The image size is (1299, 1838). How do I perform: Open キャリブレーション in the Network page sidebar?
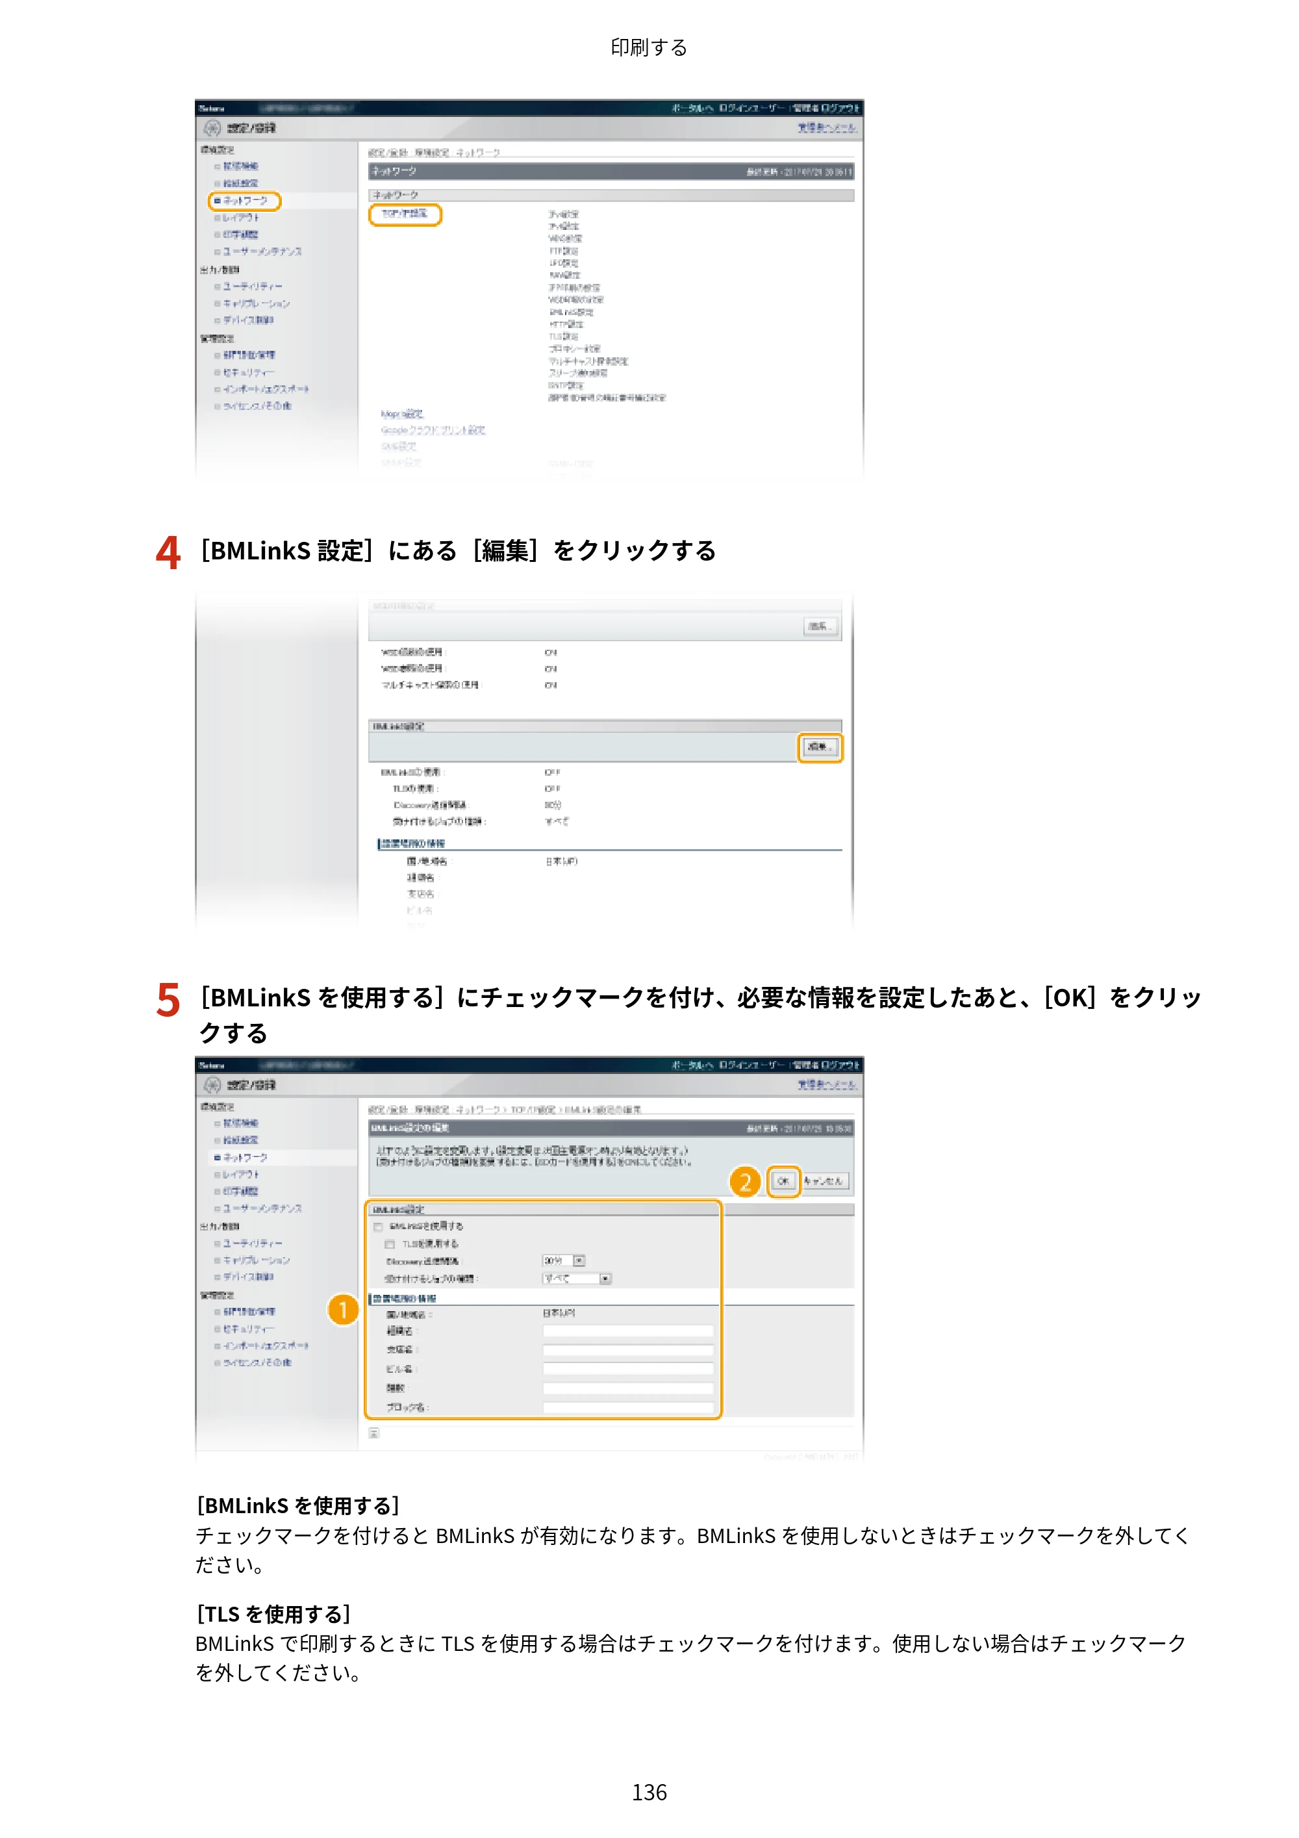[256, 303]
